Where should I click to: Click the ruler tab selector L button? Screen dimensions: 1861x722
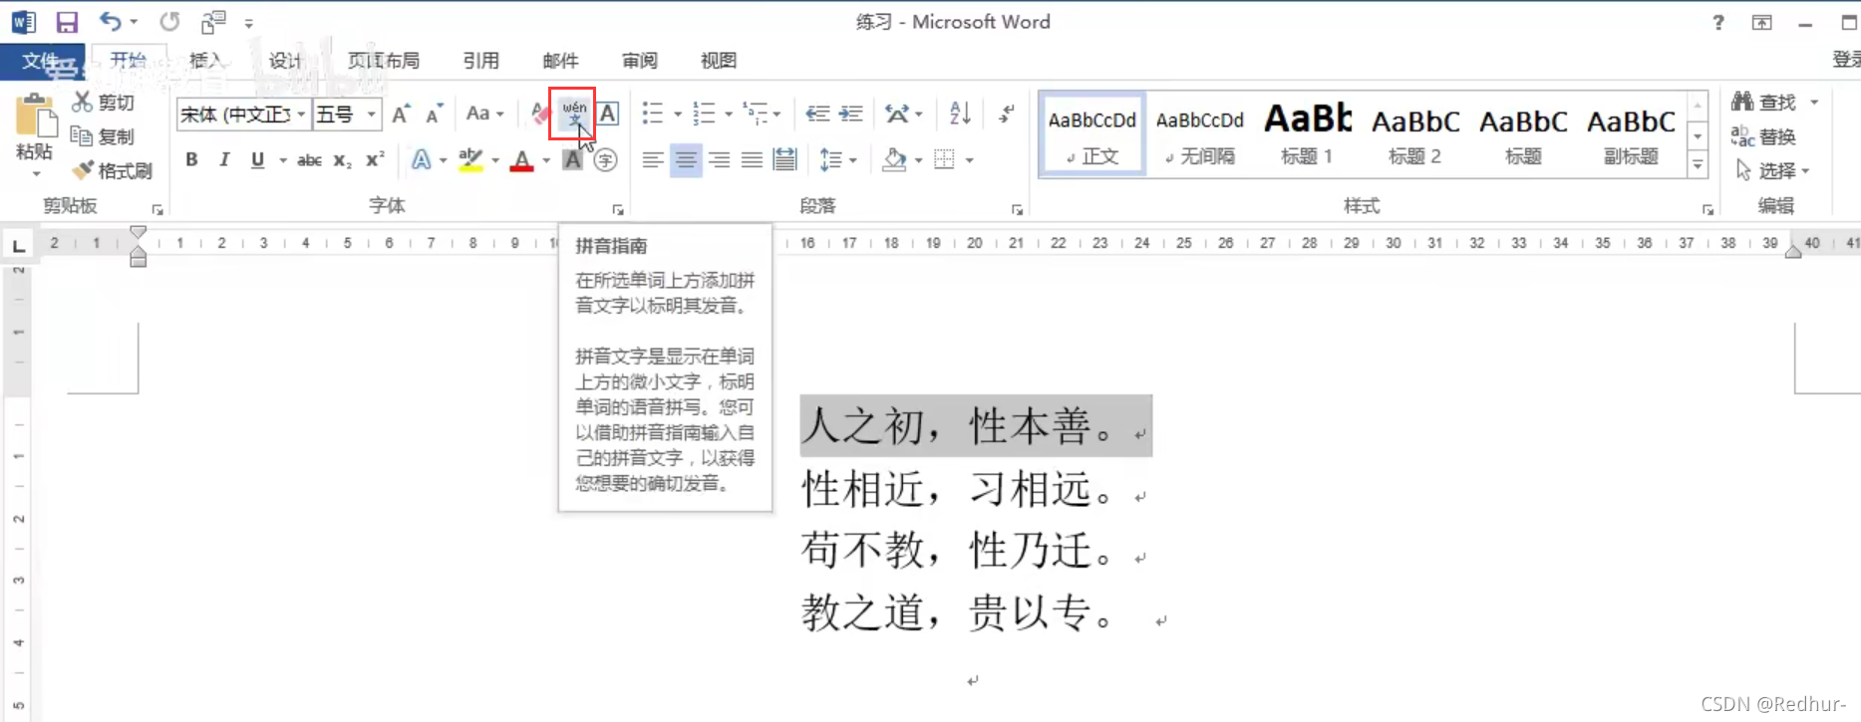pyautogui.click(x=18, y=245)
